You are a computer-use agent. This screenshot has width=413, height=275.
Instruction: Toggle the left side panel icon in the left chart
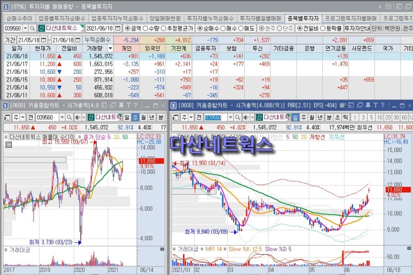tap(7, 117)
